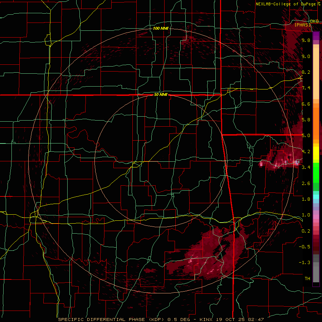Click the 9.0 value on the color scale
The width and height of the screenshot is (322, 322).
306,56
